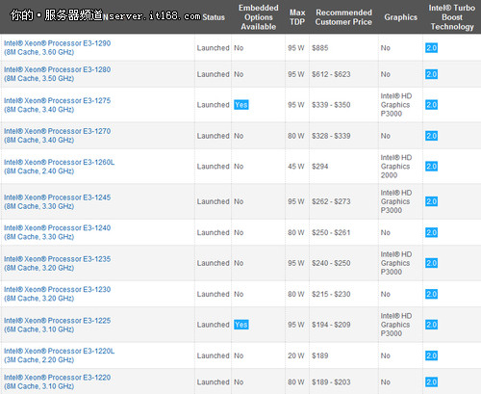Image resolution: width=481 pixels, height=394 pixels.
Task: Open the Intel Xeon Processor E3-1220L link
Action: point(59,355)
